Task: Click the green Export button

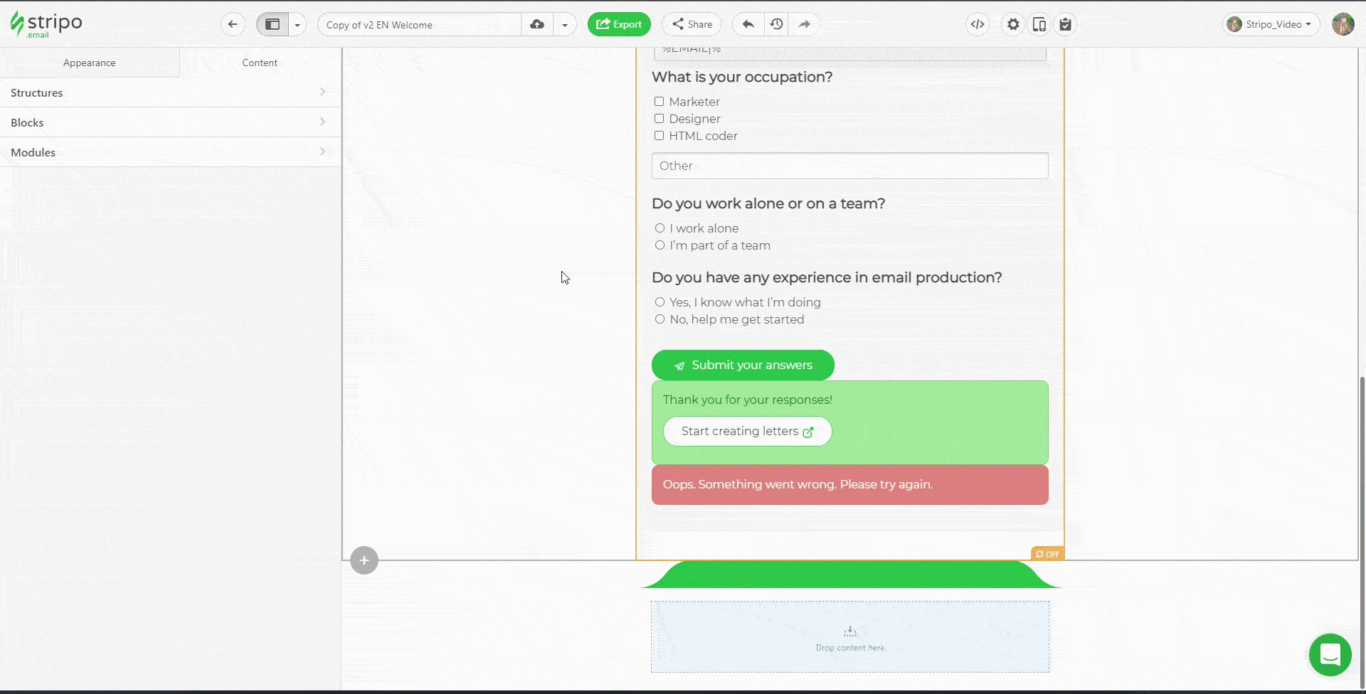Action: (x=619, y=24)
